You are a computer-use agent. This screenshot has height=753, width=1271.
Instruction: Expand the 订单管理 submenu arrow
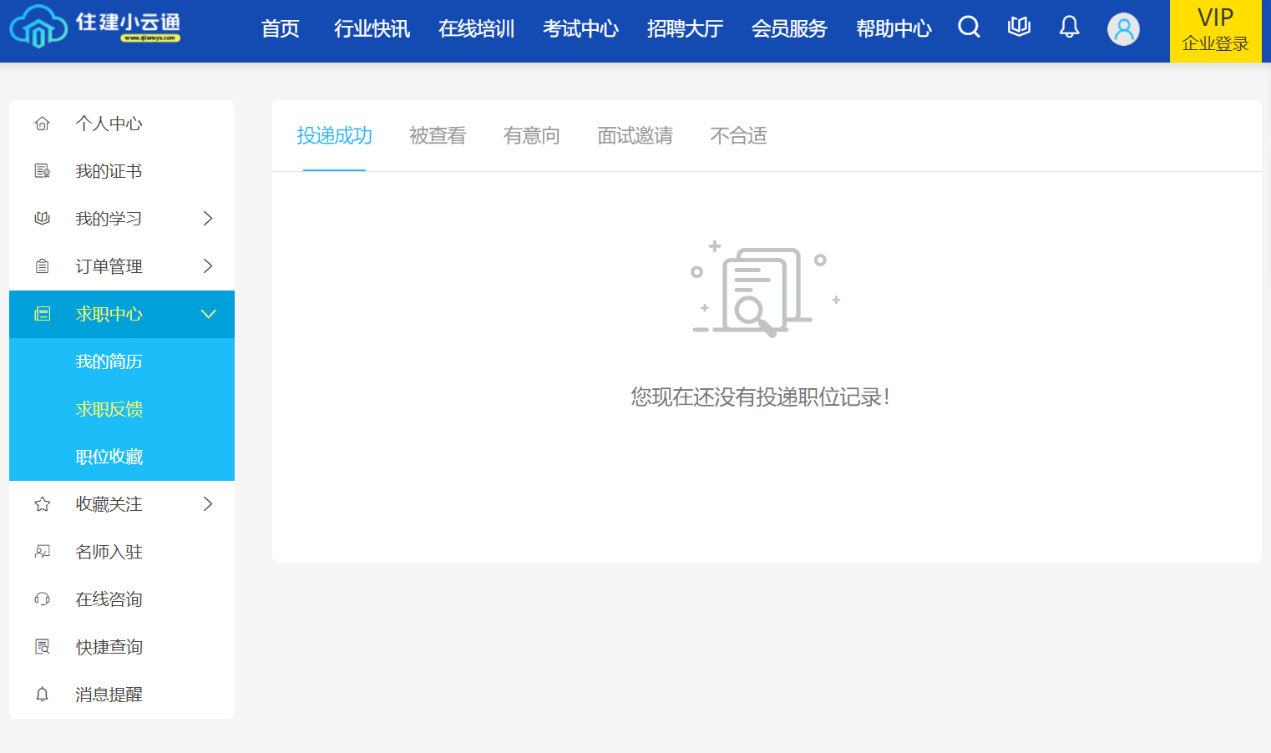pyautogui.click(x=208, y=266)
